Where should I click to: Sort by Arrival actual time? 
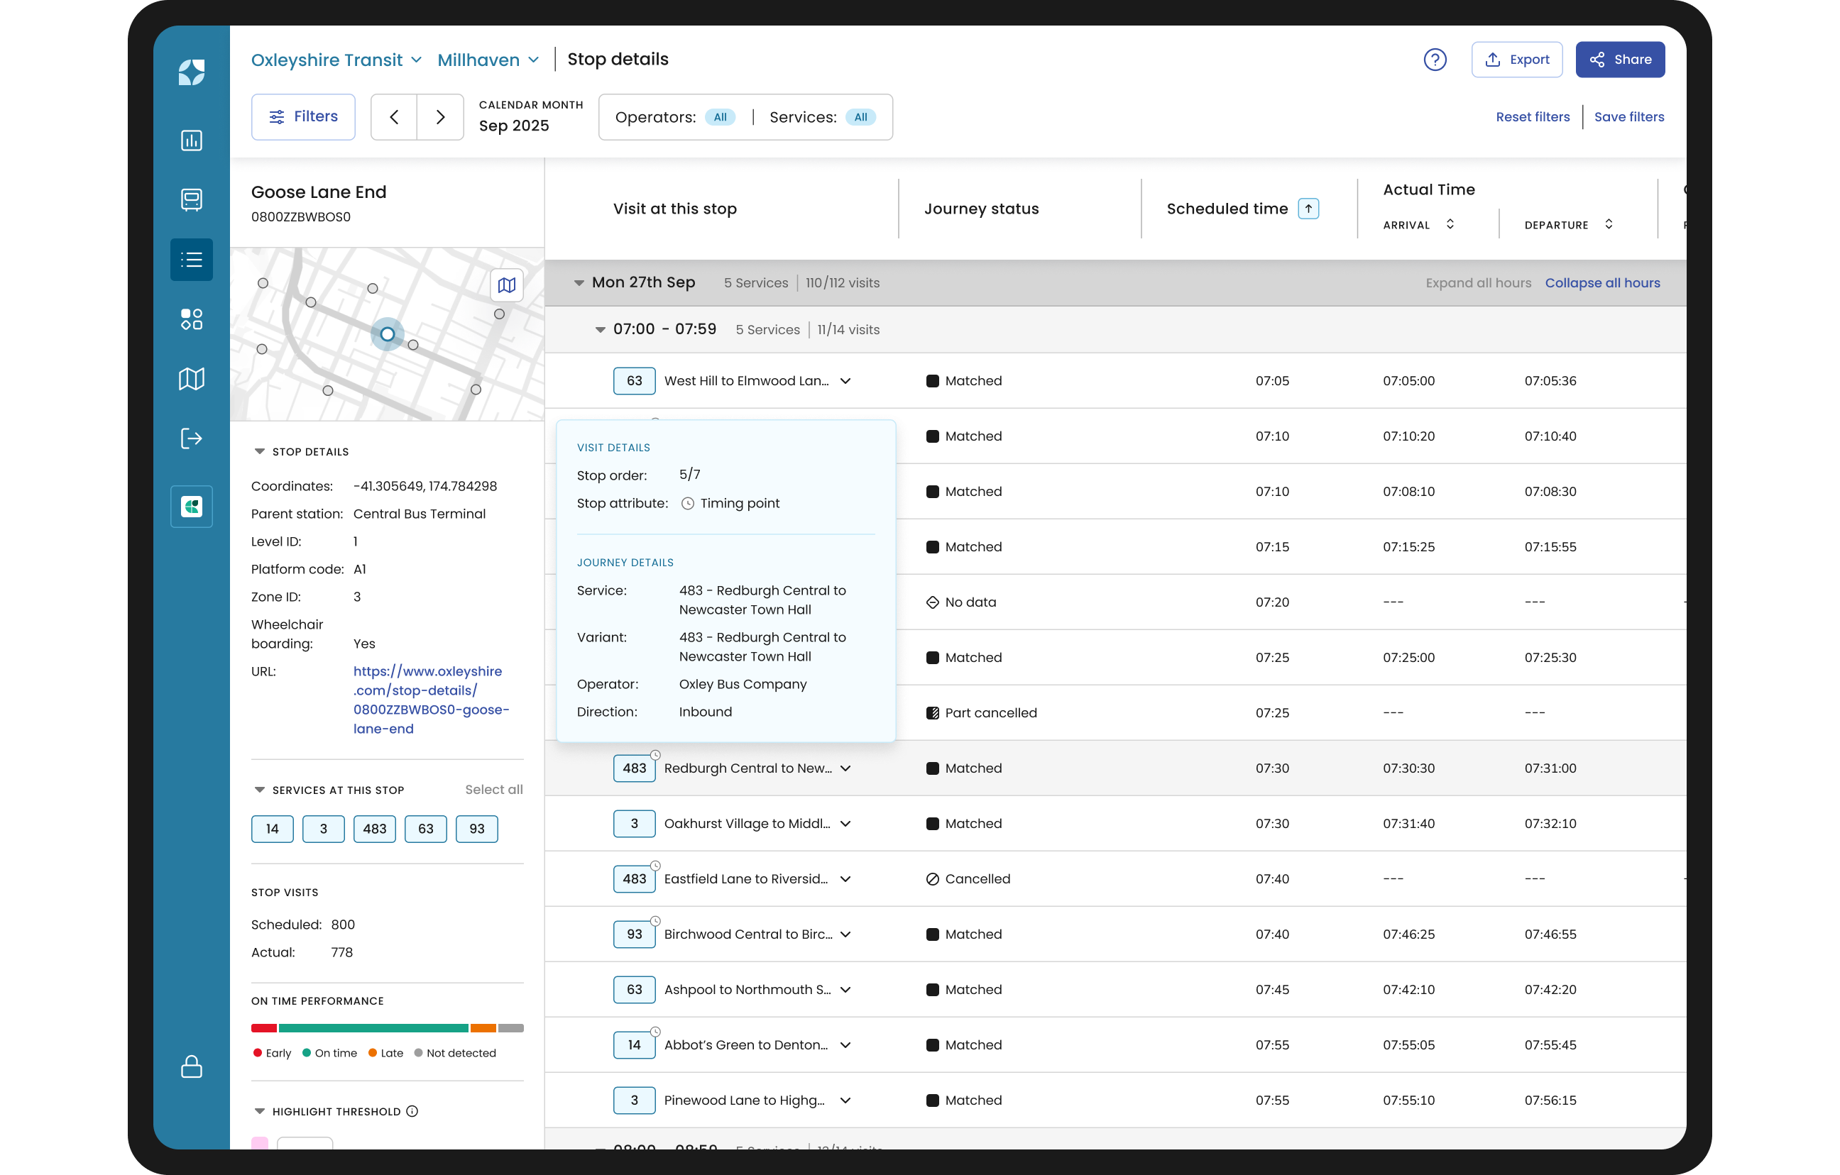tap(1450, 225)
